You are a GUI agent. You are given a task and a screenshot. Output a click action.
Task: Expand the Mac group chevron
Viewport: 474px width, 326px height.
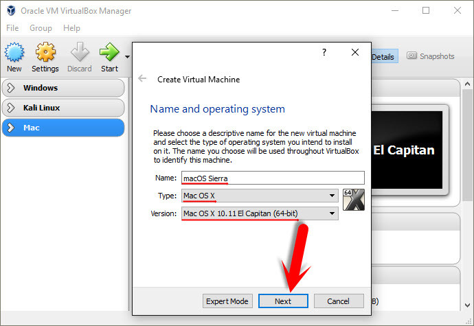[11, 128]
